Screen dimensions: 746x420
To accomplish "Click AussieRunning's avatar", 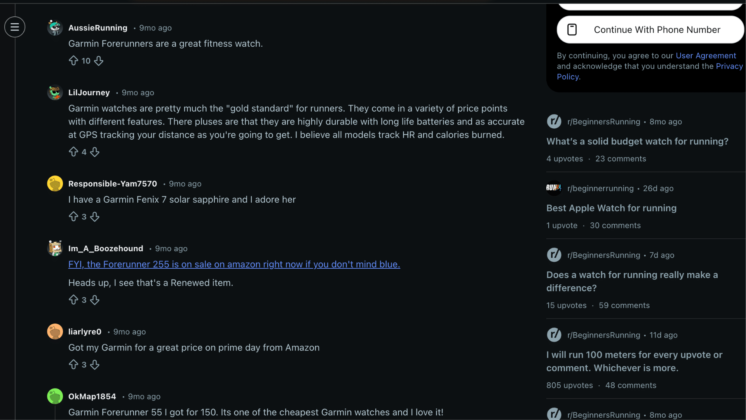I will coord(55,28).
